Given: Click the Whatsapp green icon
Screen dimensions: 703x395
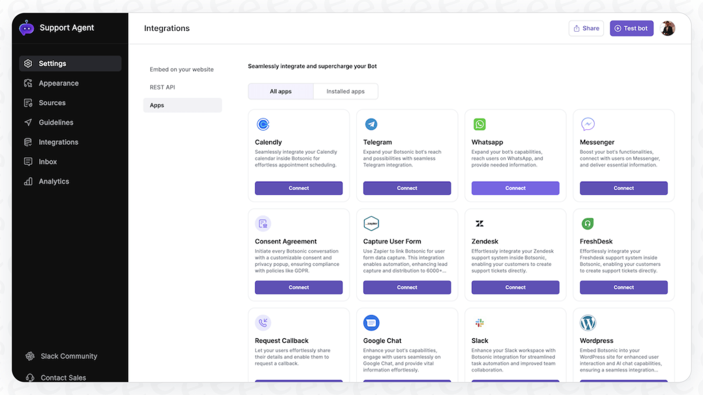Looking at the screenshot, I should click(x=480, y=124).
